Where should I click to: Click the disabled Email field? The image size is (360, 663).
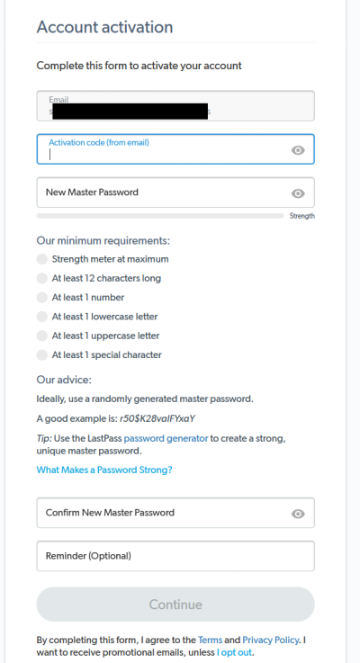point(175,106)
